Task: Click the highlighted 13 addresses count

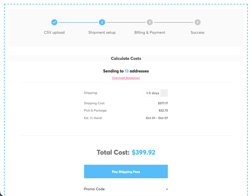Action: click(127, 71)
